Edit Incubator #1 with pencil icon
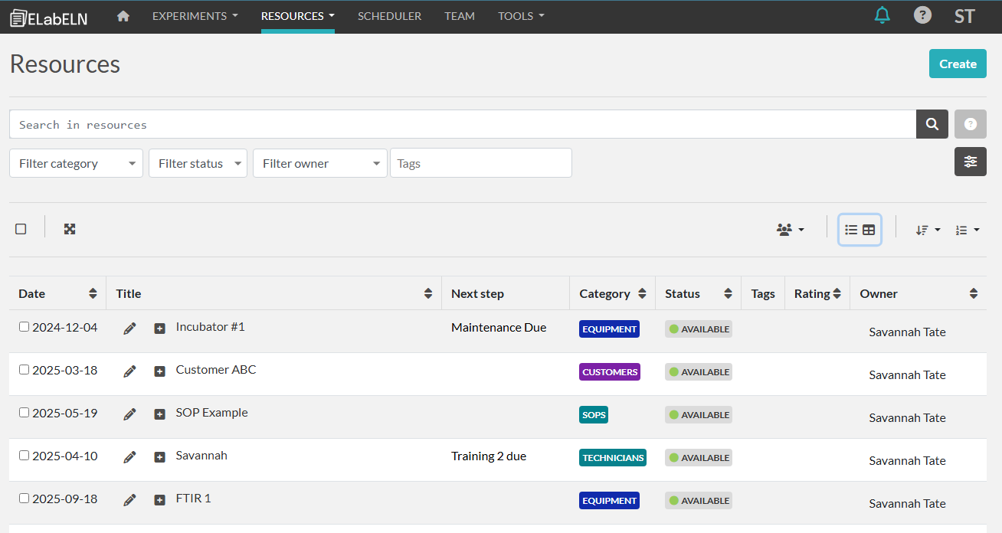The height and width of the screenshot is (533, 1002). pyautogui.click(x=129, y=329)
